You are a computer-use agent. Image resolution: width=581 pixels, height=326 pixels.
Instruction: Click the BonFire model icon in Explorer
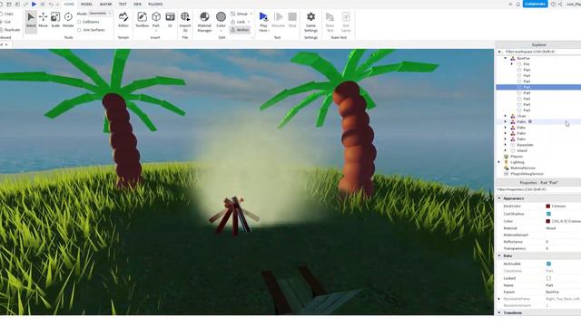point(513,58)
